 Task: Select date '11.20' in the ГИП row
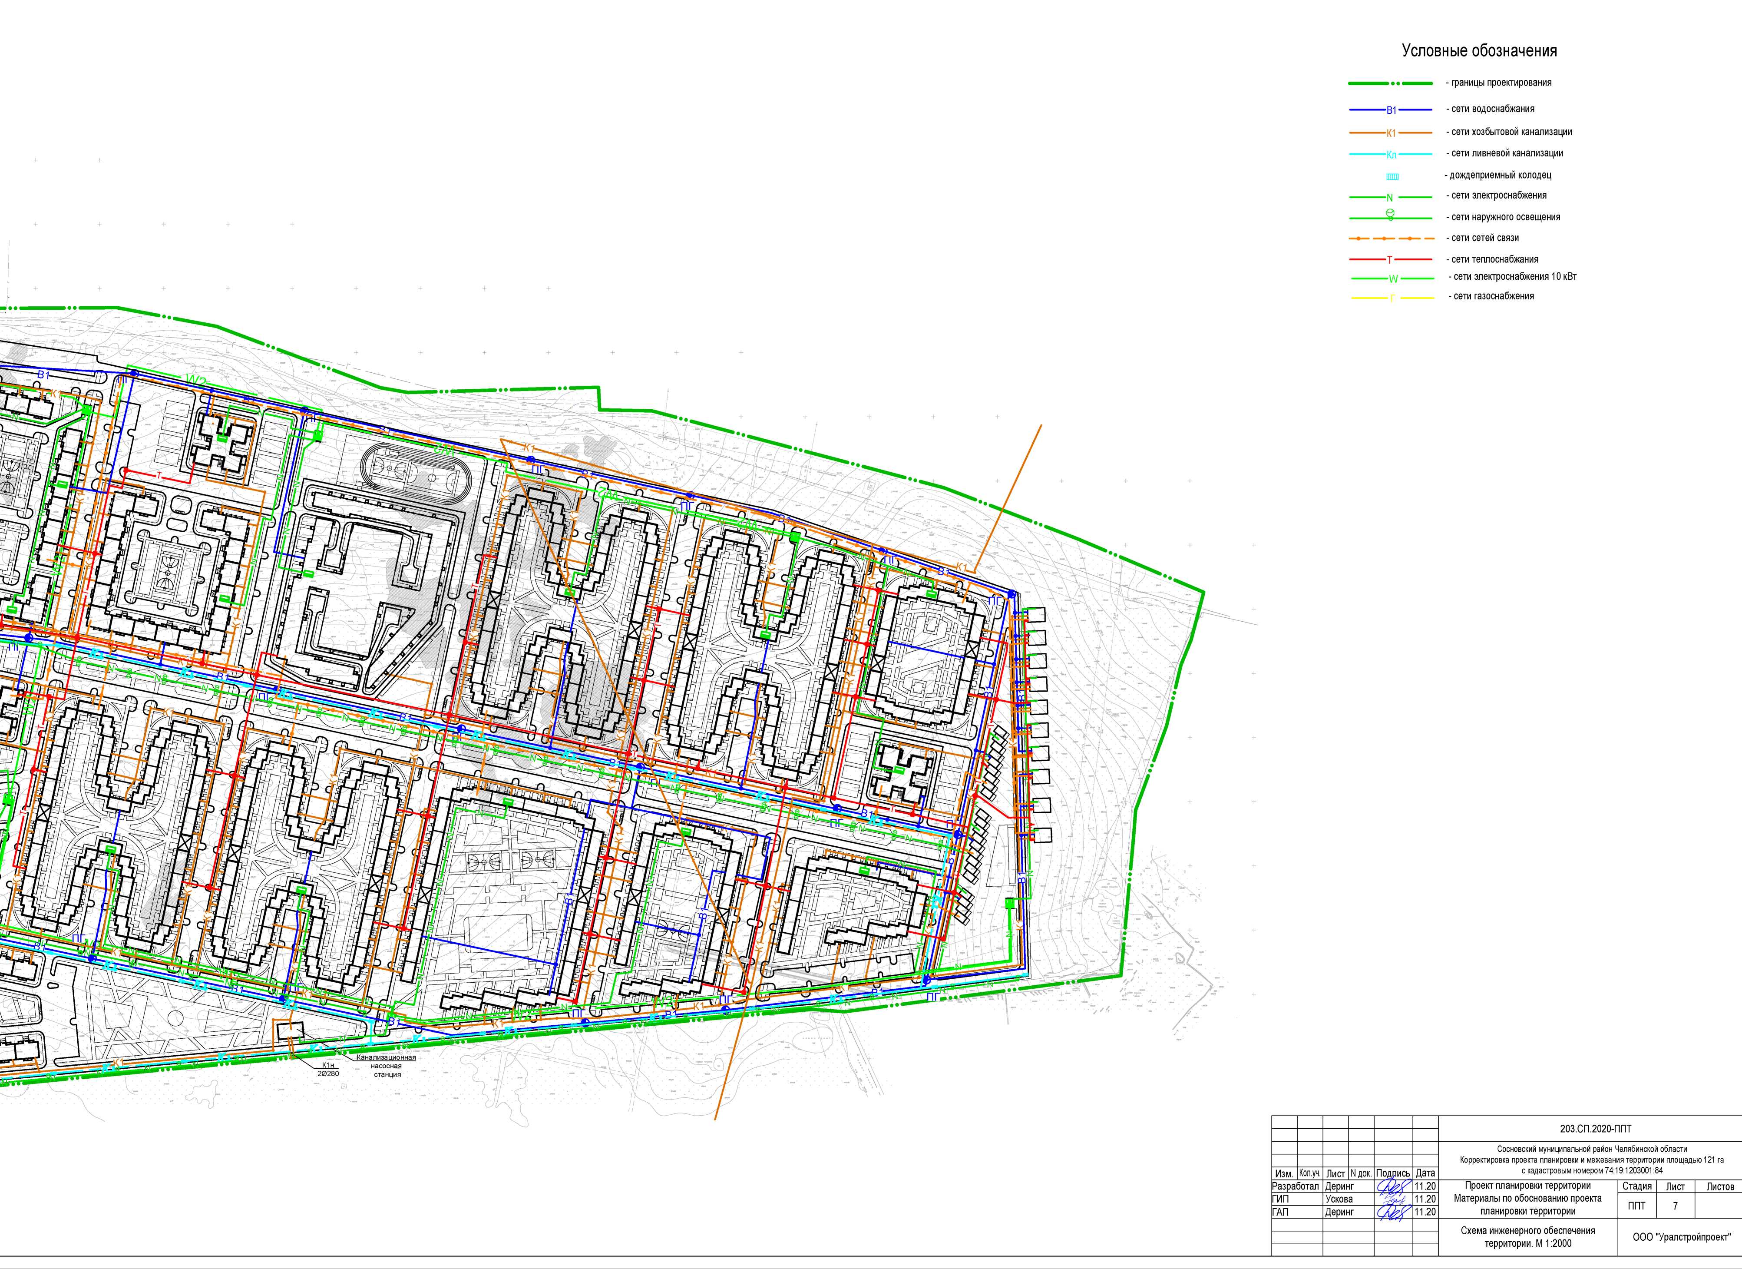coord(1425,1198)
